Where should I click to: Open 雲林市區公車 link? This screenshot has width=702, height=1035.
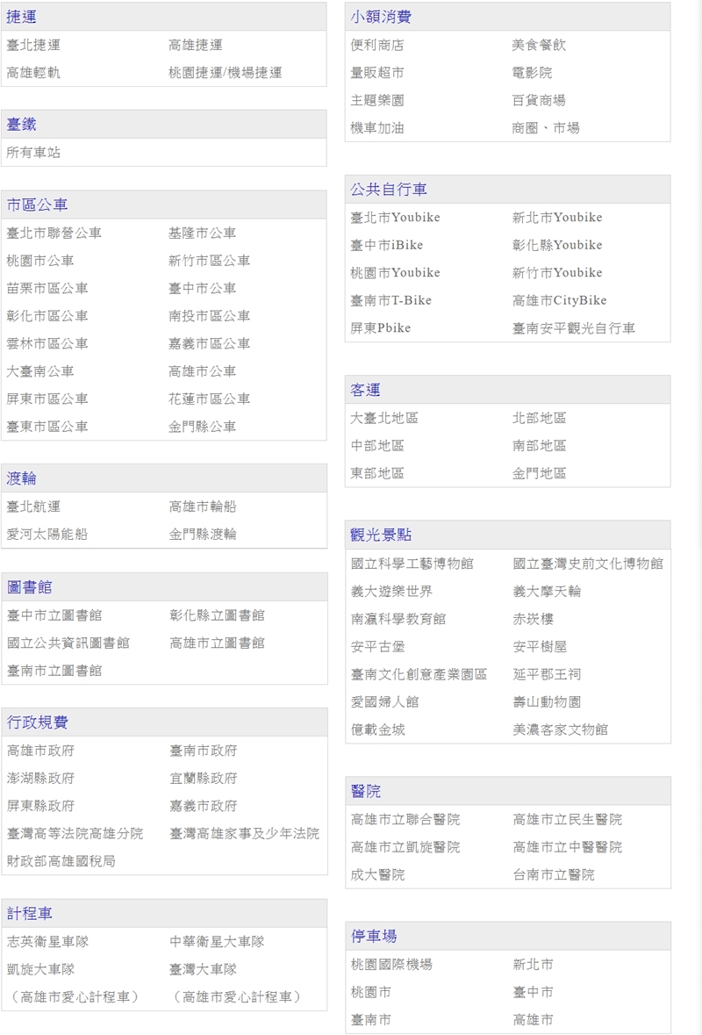pos(47,344)
